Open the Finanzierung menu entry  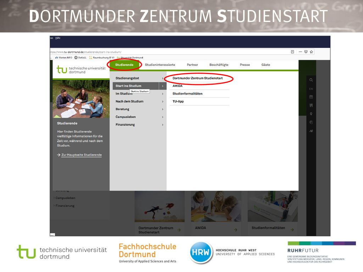tap(125, 125)
